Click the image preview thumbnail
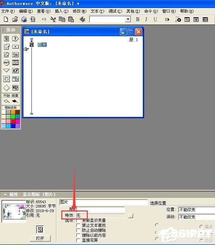This screenshot has height=245, width=215. click(14, 211)
